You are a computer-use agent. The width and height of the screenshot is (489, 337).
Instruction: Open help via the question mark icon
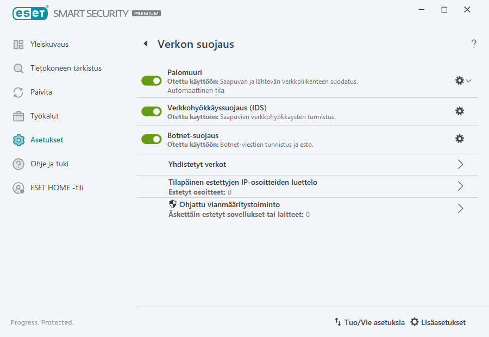click(473, 43)
